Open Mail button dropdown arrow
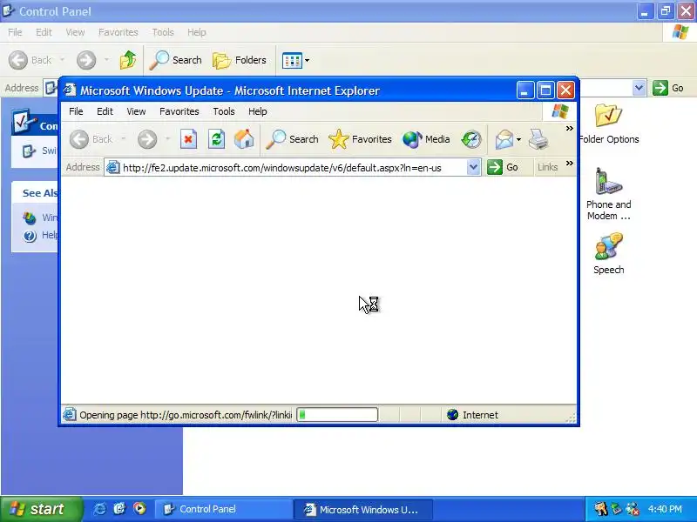The height and width of the screenshot is (522, 697). (x=518, y=139)
